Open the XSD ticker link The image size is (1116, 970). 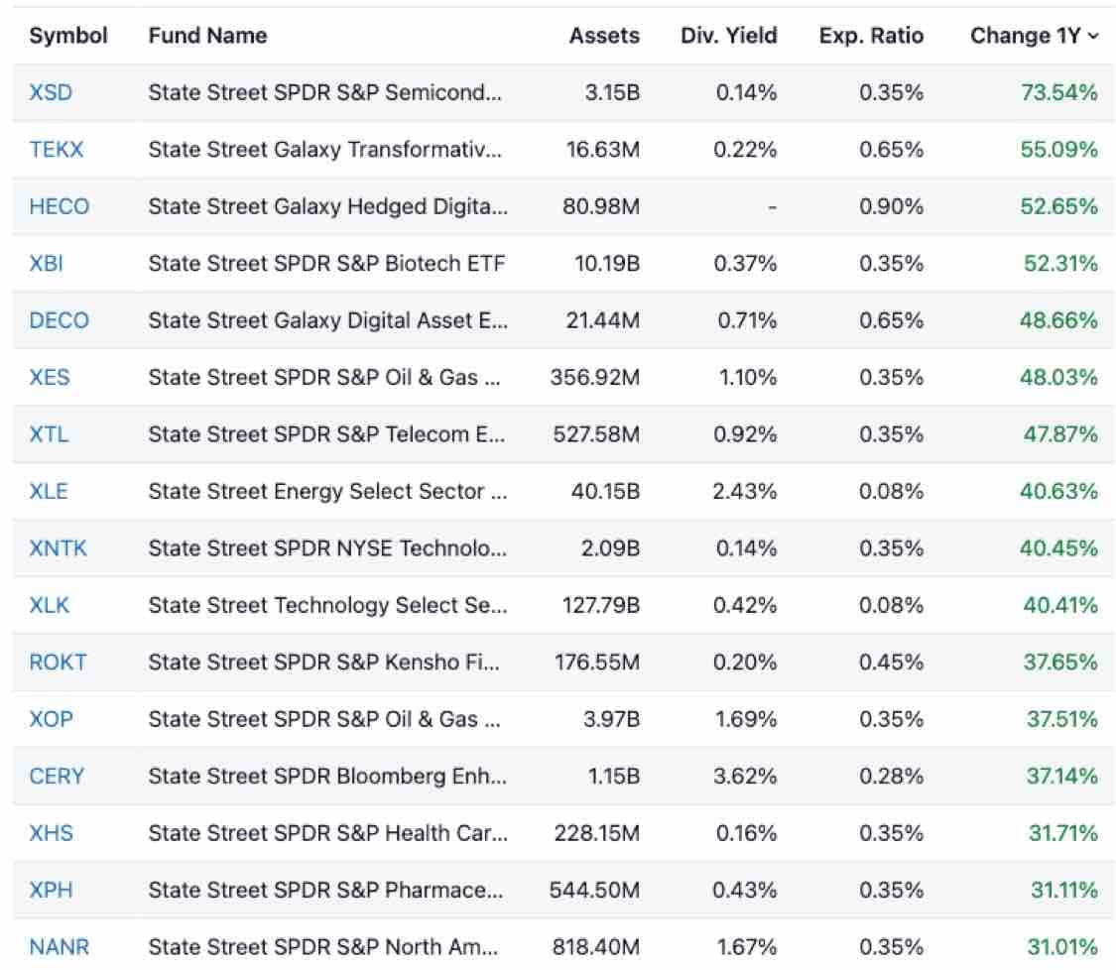click(x=51, y=92)
